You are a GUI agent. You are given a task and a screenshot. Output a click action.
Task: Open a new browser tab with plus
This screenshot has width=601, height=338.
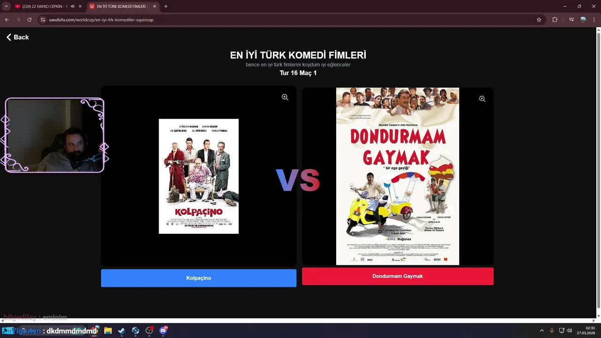tap(166, 6)
